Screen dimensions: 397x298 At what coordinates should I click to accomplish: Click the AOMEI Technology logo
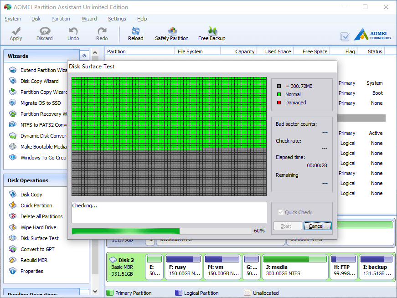pos(373,35)
